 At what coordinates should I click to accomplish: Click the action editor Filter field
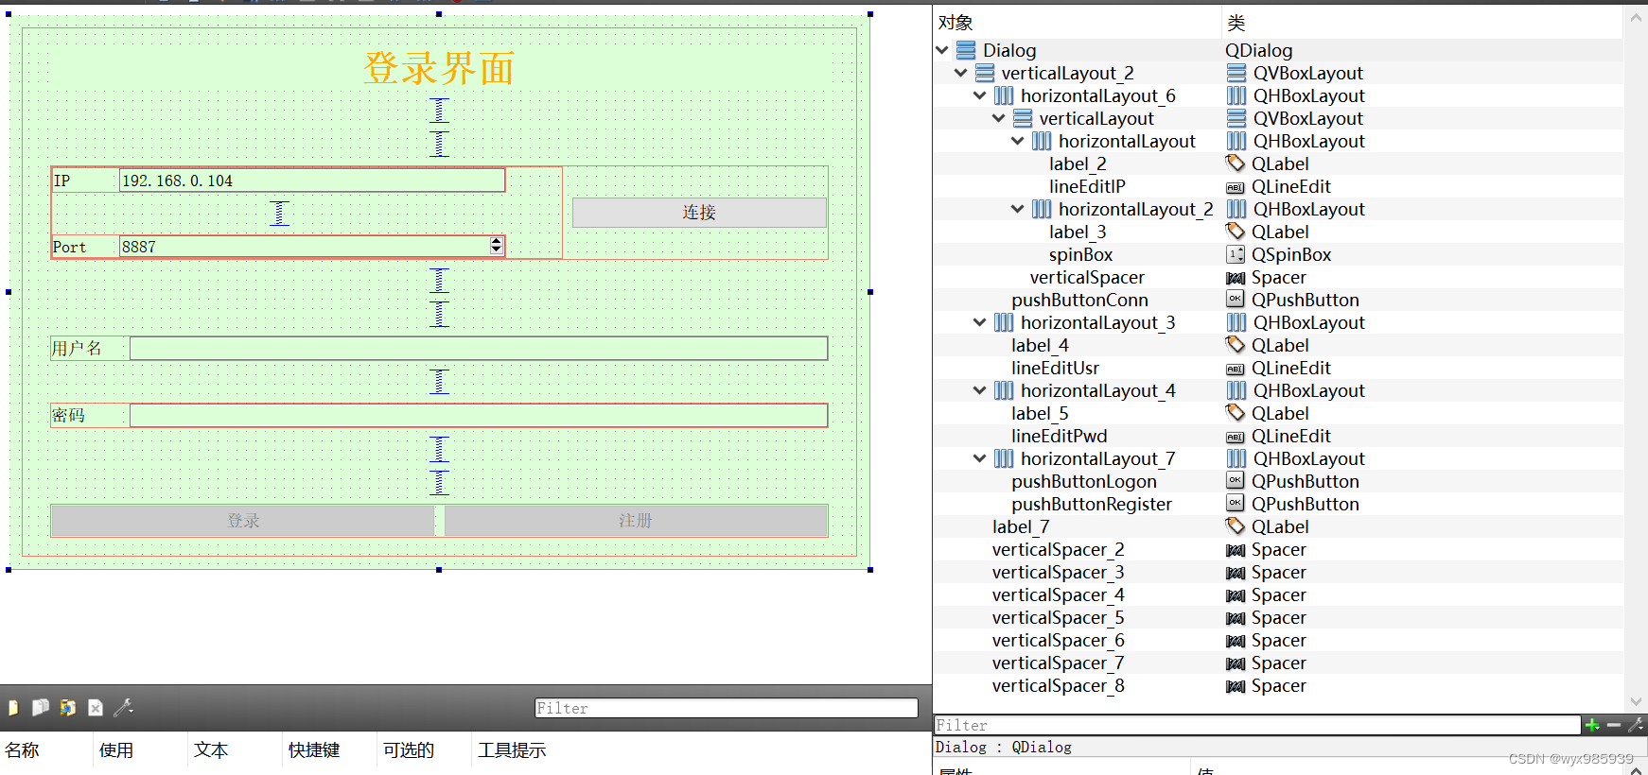click(727, 708)
